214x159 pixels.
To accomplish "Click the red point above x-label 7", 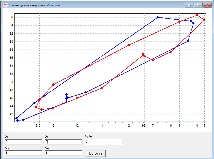I will pos(153,60).
